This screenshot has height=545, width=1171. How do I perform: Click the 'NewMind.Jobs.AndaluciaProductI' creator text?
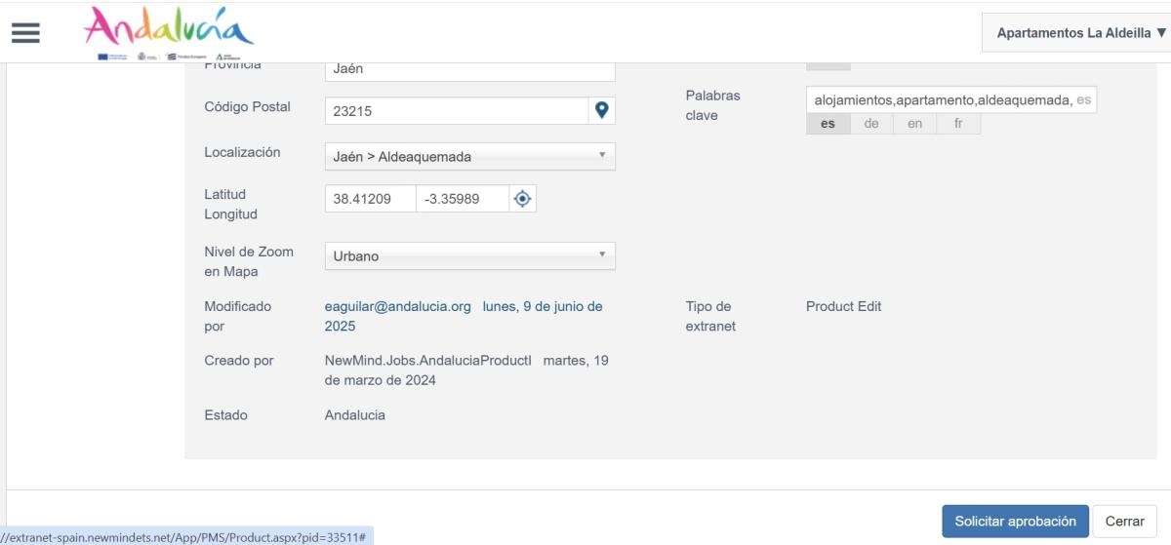[427, 361]
